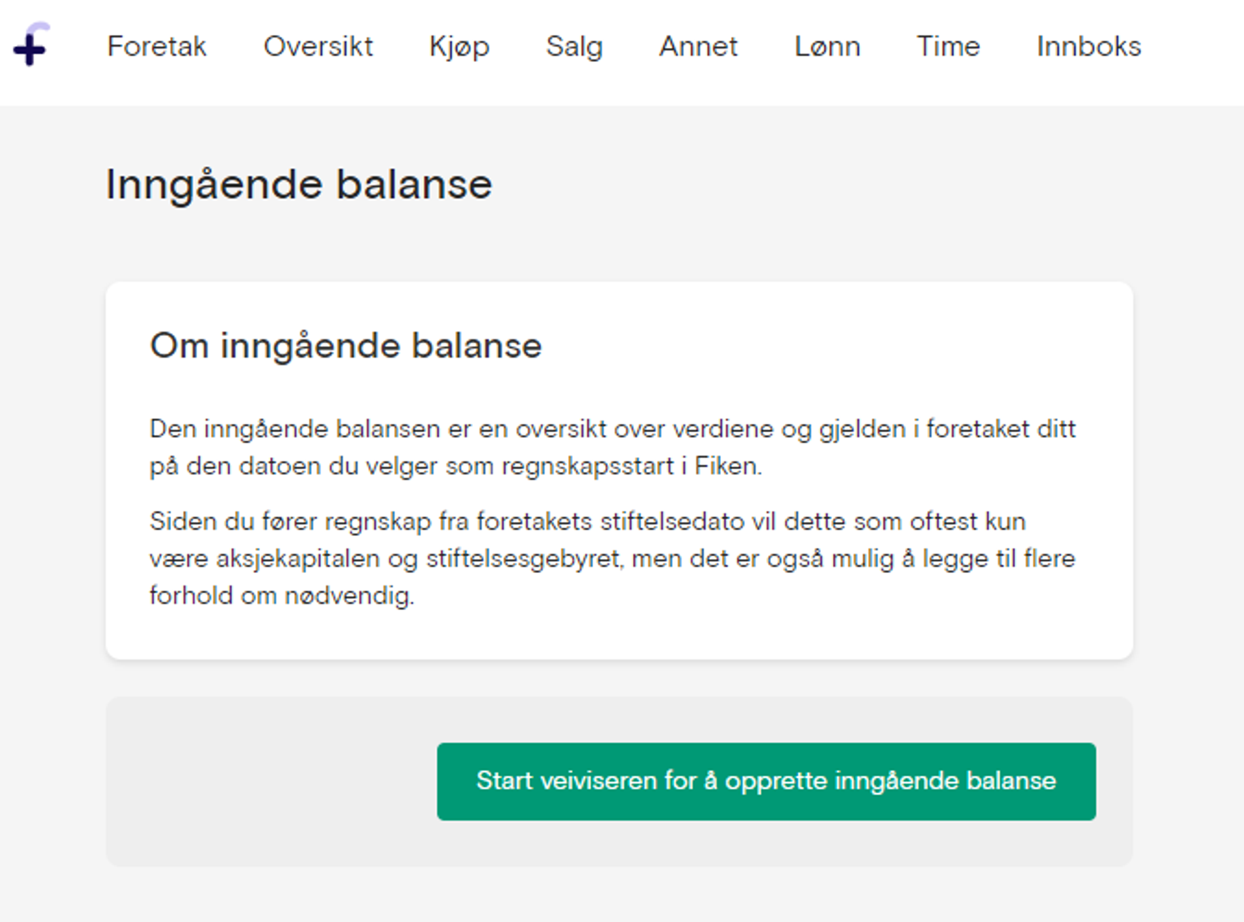Navigate to the Time module

[x=948, y=47]
